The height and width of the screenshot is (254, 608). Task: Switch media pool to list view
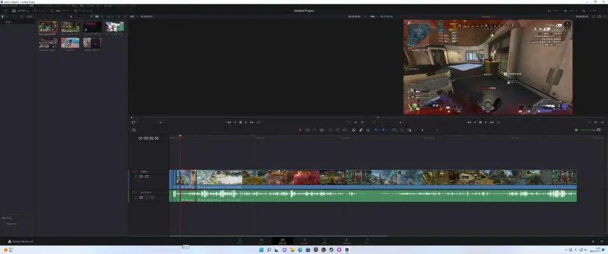102,17
